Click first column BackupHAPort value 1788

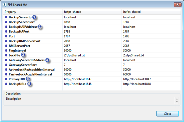click(67, 31)
